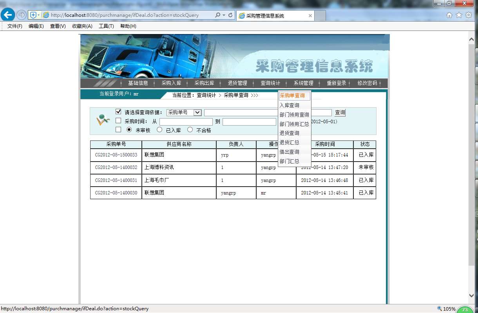
Task: Click the compatibility view icon beside the address bar
Action: 33,14
